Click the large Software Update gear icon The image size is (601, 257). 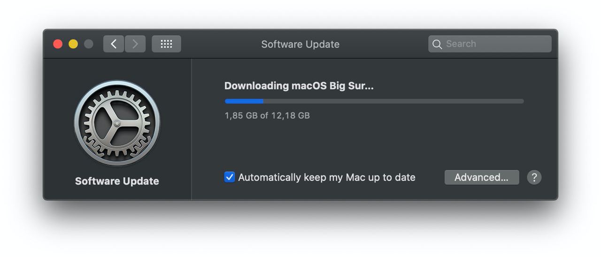(117, 123)
